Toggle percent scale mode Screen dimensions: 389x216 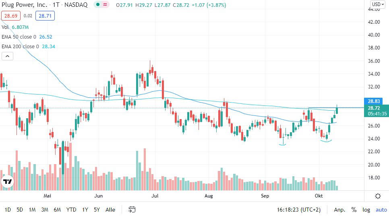(x=354, y=210)
